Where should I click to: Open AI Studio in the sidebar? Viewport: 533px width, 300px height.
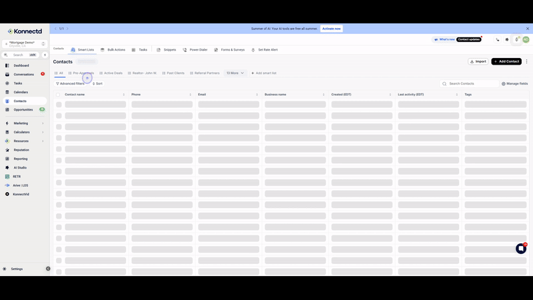(20, 168)
